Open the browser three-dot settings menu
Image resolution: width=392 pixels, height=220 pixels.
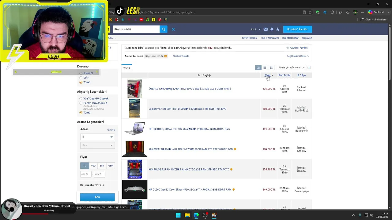coord(363,12)
